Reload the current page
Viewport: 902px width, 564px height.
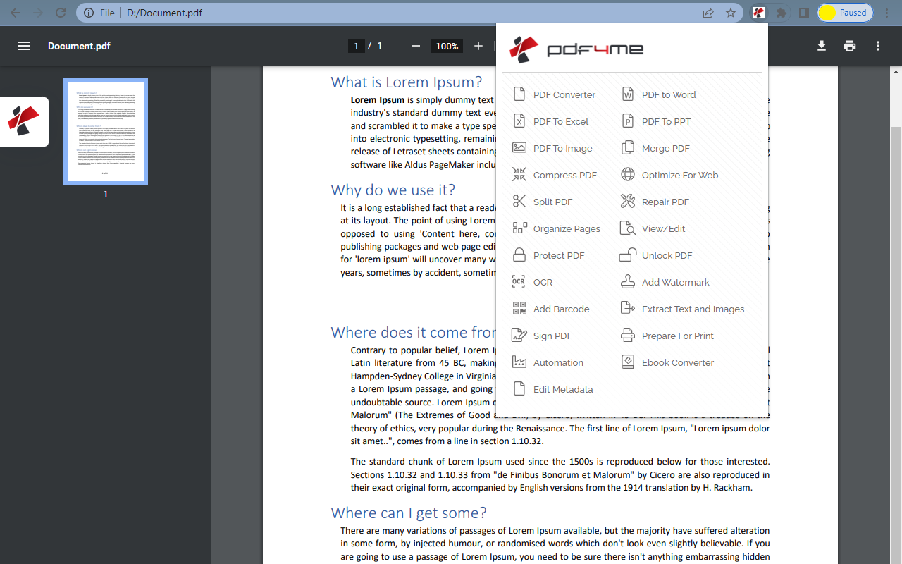(x=61, y=13)
